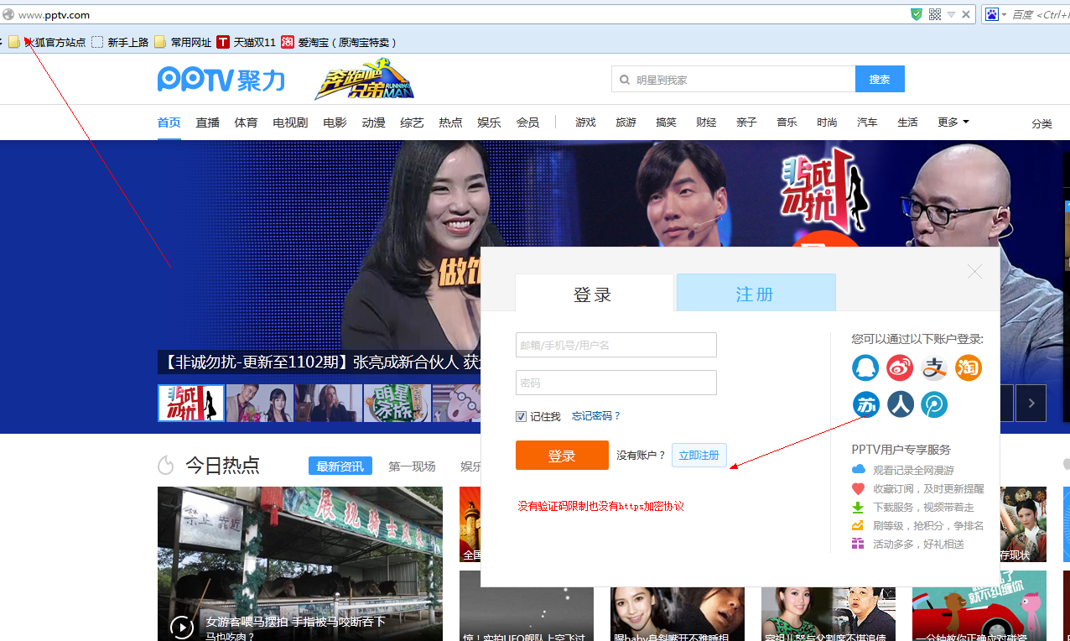The width and height of the screenshot is (1070, 641).
Task: Open the QR code icon in address bar
Action: tap(935, 14)
